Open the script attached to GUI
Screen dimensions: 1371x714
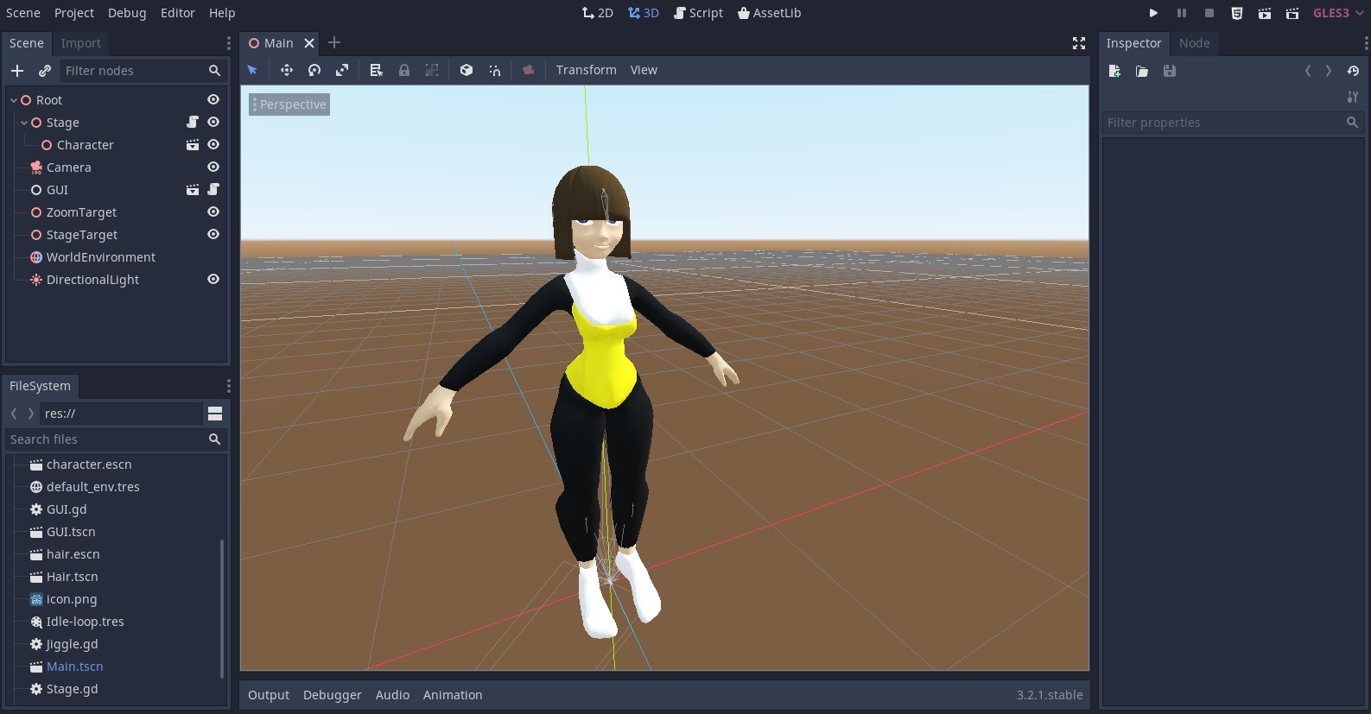click(x=213, y=190)
